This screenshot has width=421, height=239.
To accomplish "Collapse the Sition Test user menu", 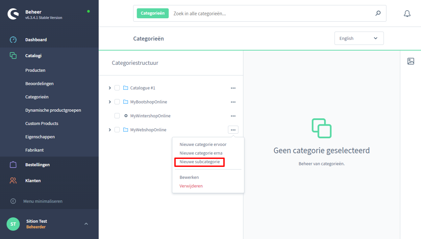I will (x=86, y=224).
